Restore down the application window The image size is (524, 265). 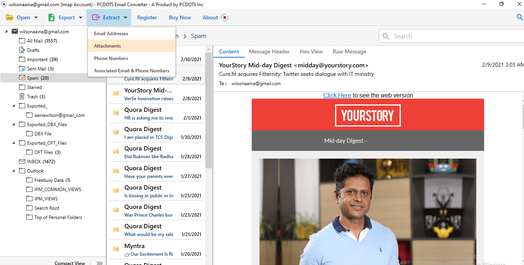pos(502,4)
